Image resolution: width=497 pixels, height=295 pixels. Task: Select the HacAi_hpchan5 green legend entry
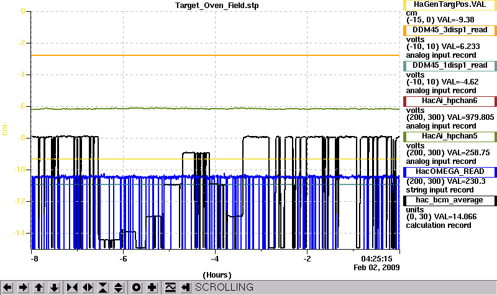coord(450,137)
